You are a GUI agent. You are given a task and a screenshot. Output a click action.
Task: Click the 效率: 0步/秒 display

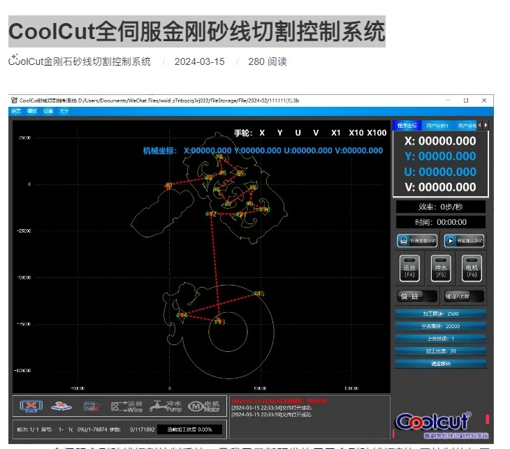pyautogui.click(x=441, y=207)
